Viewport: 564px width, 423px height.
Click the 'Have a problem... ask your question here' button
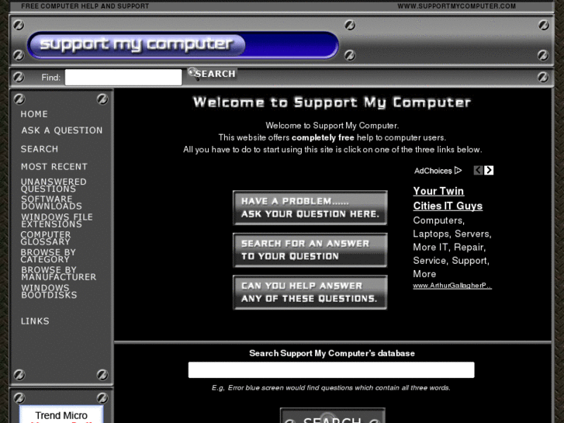pos(310,208)
